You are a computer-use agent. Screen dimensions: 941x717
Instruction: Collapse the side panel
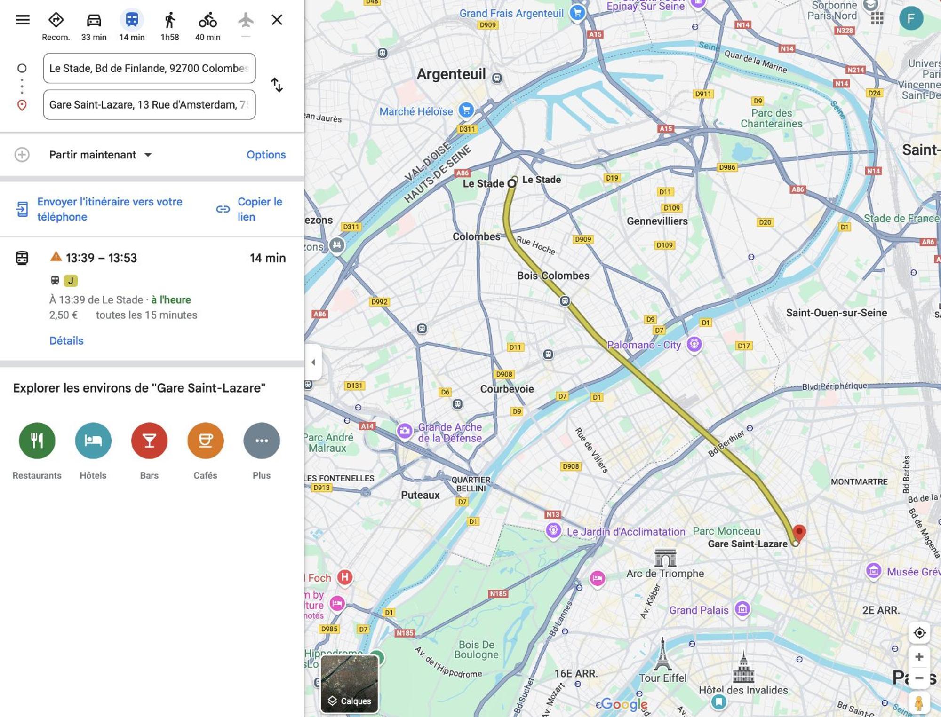coord(313,362)
